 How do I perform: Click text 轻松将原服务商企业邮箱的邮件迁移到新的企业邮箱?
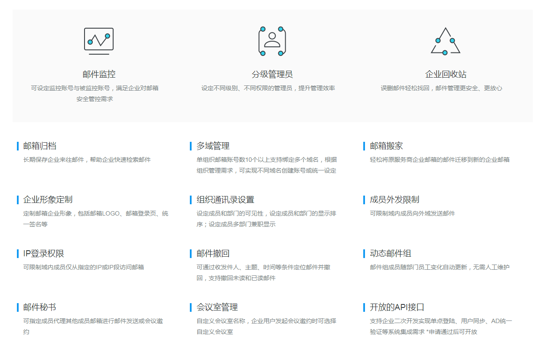(x=440, y=160)
